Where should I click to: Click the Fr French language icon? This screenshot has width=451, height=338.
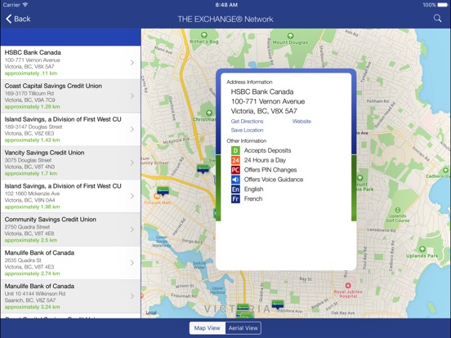235,199
